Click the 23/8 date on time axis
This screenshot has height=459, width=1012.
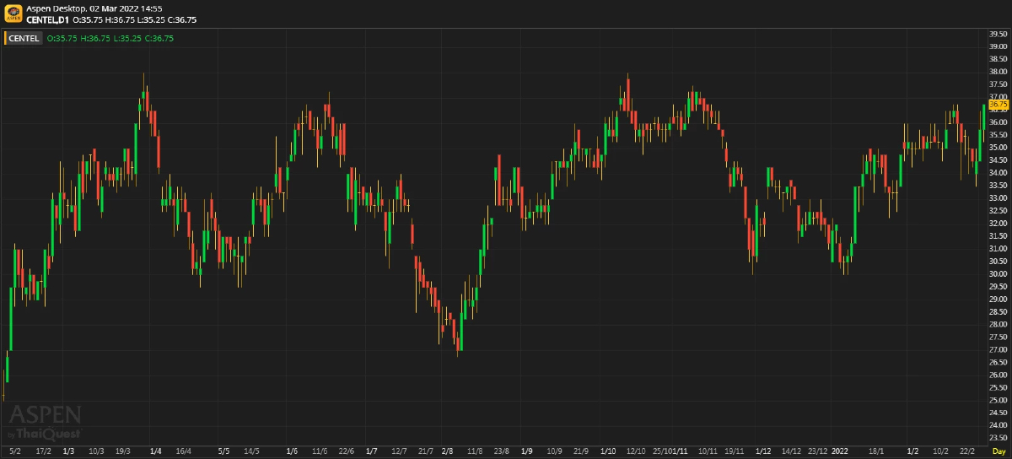click(502, 451)
